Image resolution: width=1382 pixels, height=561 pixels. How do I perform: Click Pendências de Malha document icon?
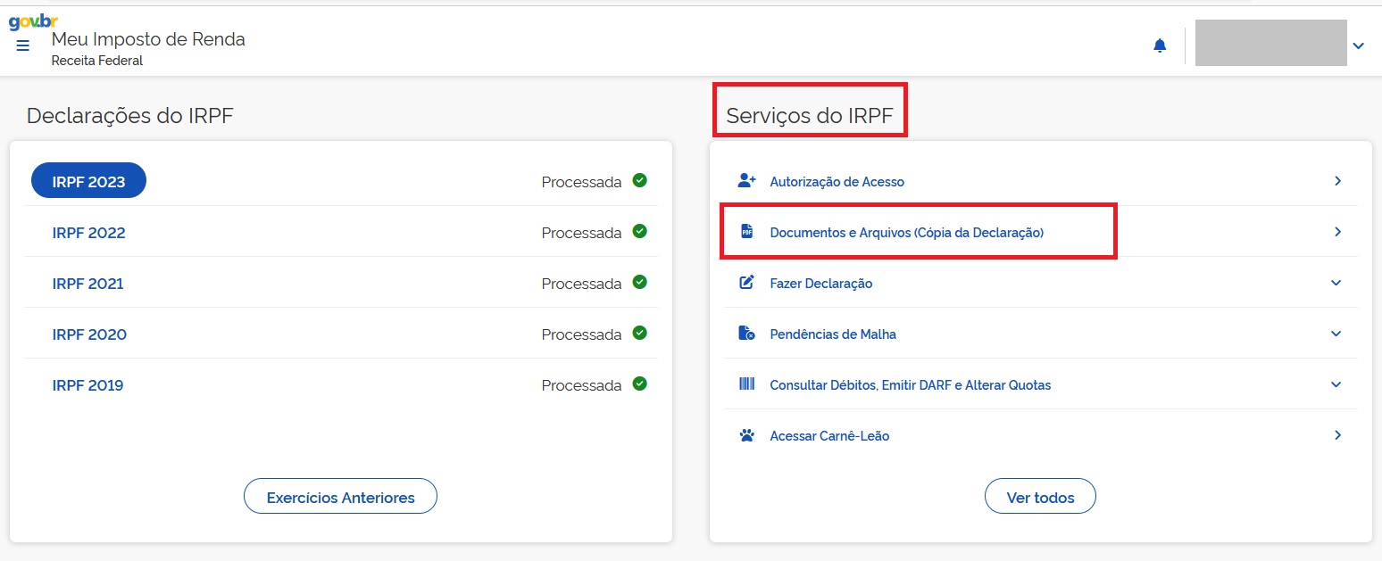click(746, 334)
